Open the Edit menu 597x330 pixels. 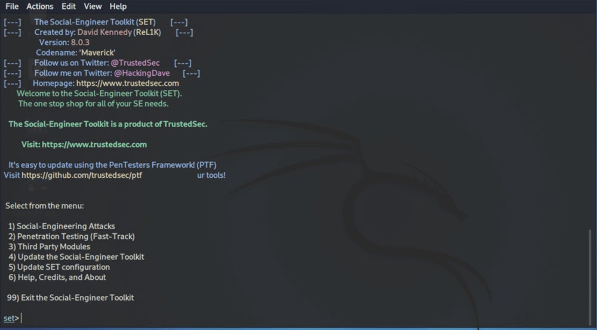[x=69, y=6]
